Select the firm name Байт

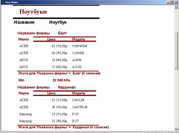pyautogui.click(x=62, y=33)
